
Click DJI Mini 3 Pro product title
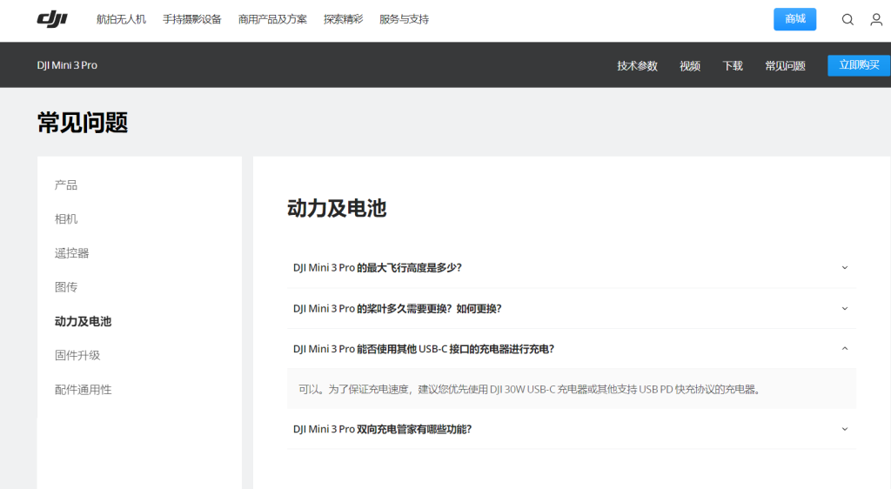click(67, 65)
